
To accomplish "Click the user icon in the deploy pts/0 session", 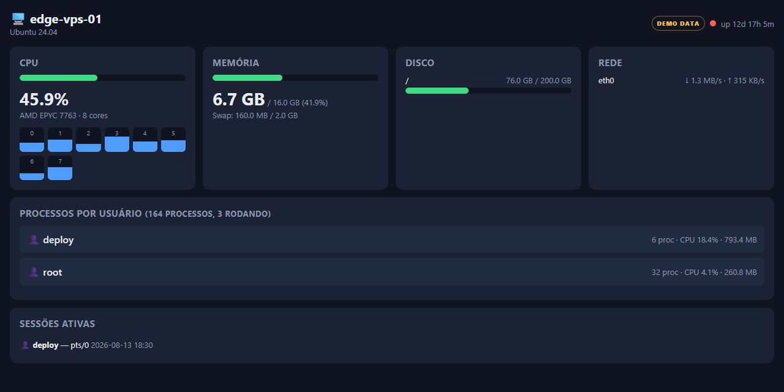I will [25, 345].
